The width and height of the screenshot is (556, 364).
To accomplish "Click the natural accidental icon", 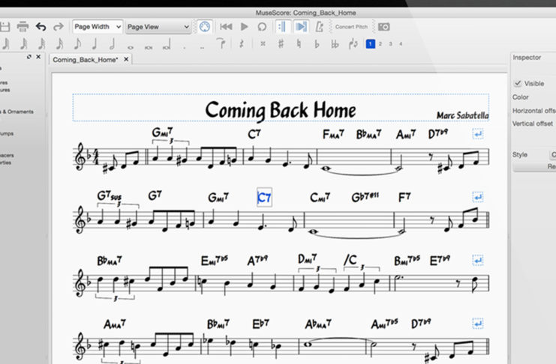I will coord(299,44).
